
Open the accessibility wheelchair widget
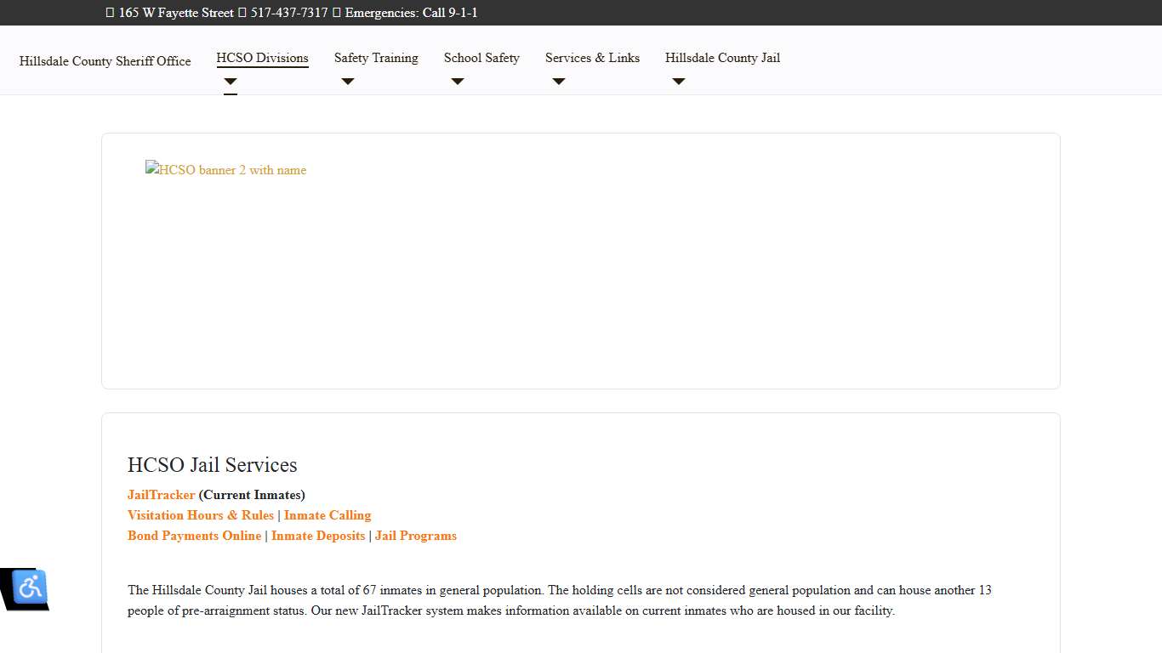30,587
